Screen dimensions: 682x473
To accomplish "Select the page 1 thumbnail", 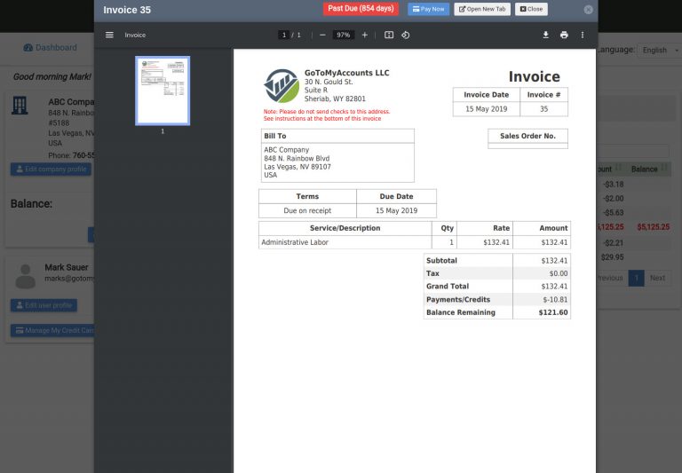I will pos(163,91).
